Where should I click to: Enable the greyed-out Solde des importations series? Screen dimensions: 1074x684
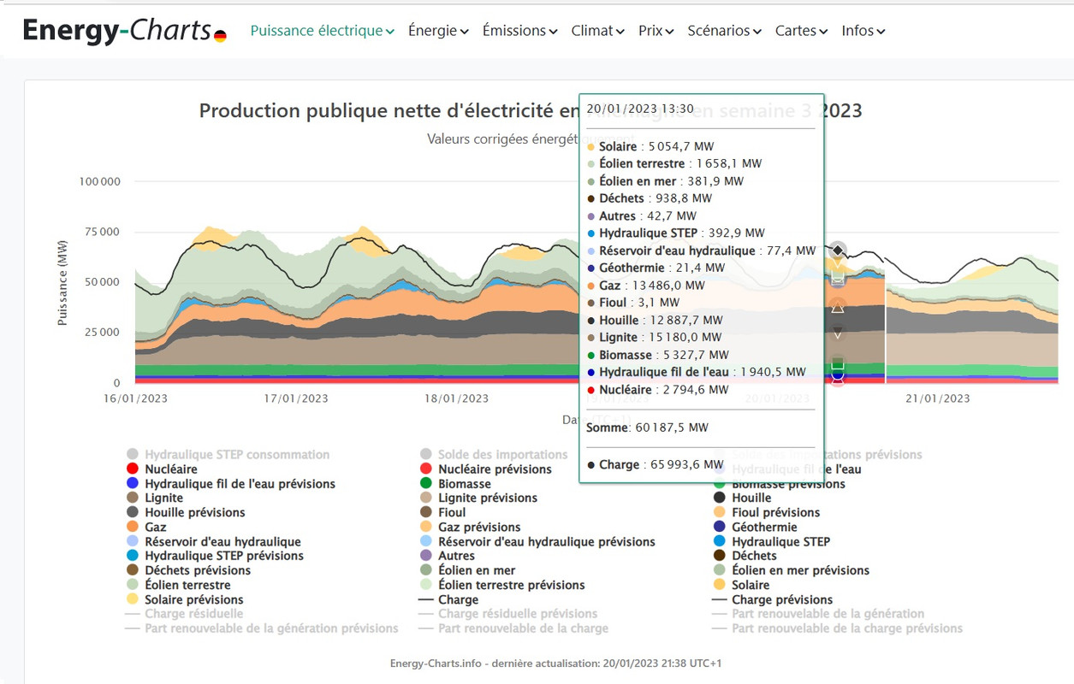click(x=494, y=455)
